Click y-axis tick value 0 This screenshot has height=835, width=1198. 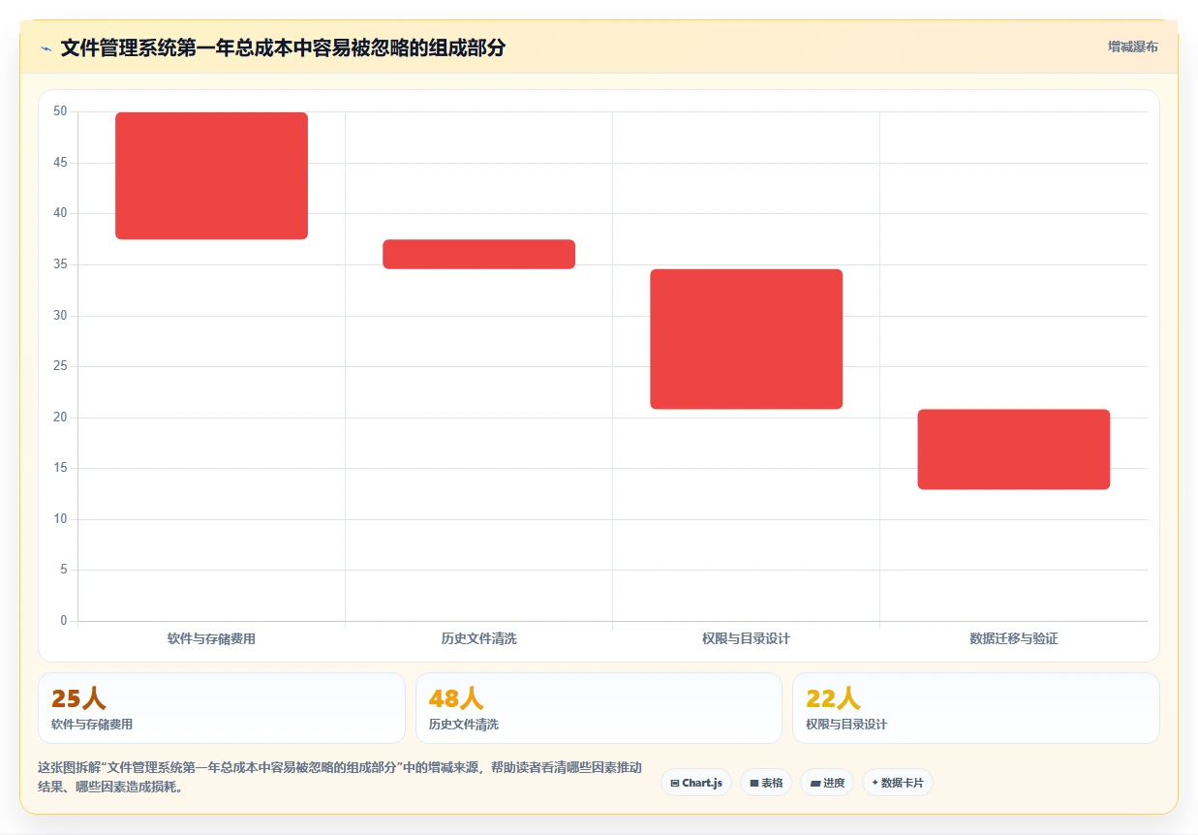tap(64, 621)
